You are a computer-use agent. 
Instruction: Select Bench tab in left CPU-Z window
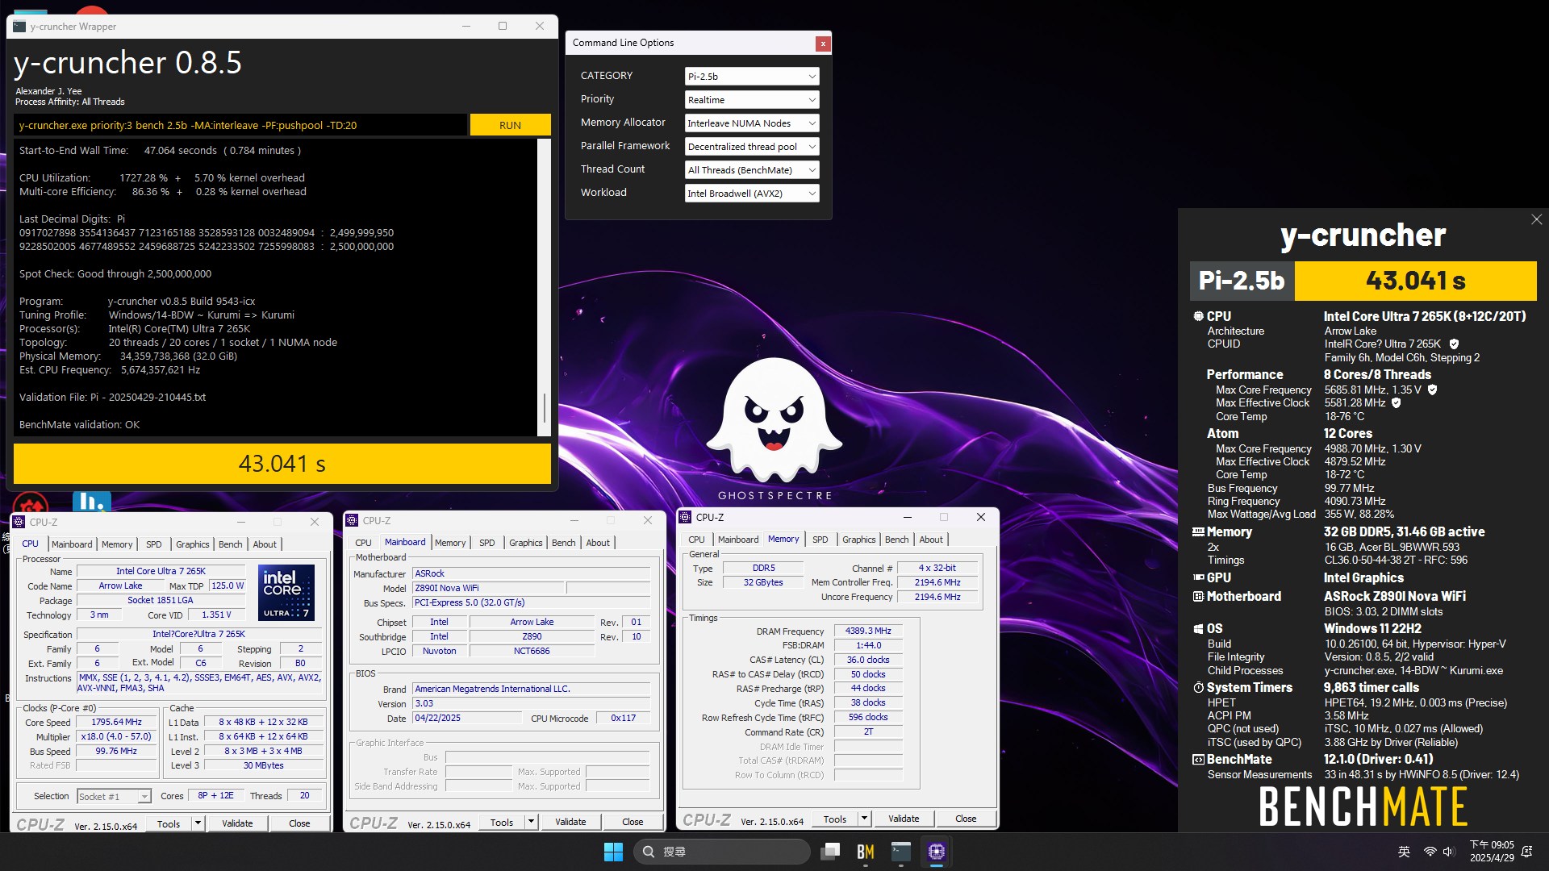point(230,544)
